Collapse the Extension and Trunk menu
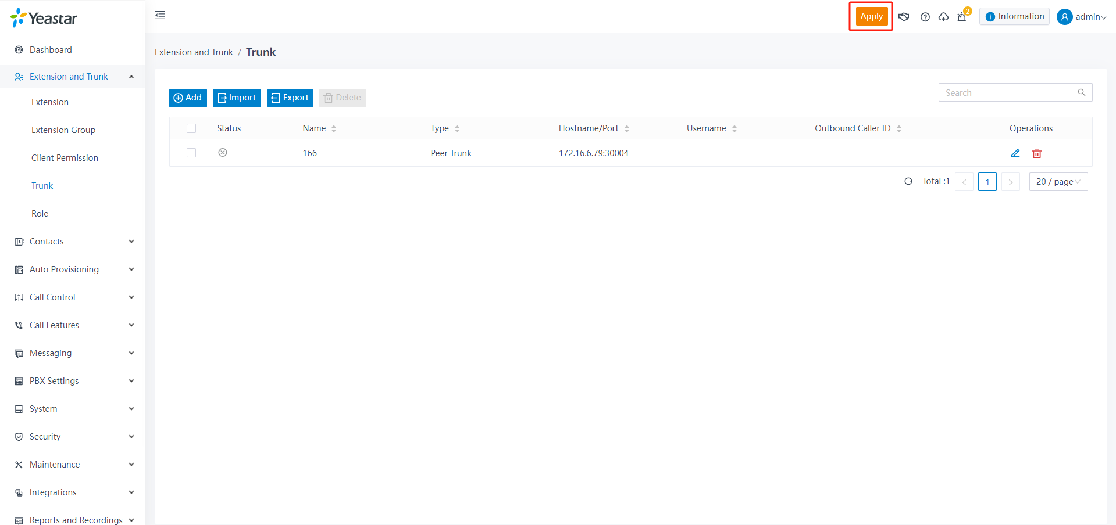The image size is (1116, 525). (x=73, y=77)
